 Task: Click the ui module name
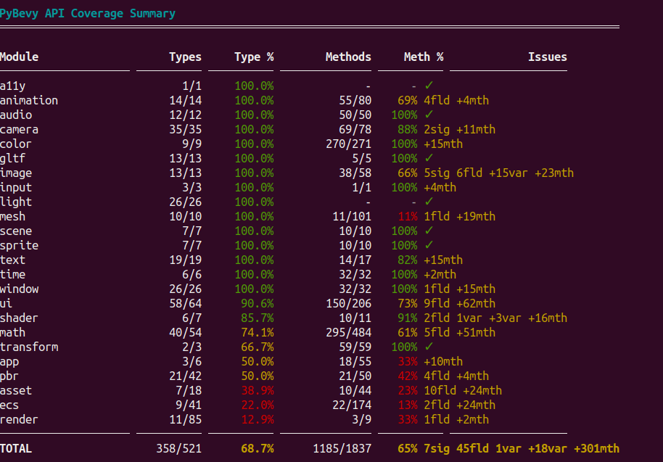pos(6,304)
